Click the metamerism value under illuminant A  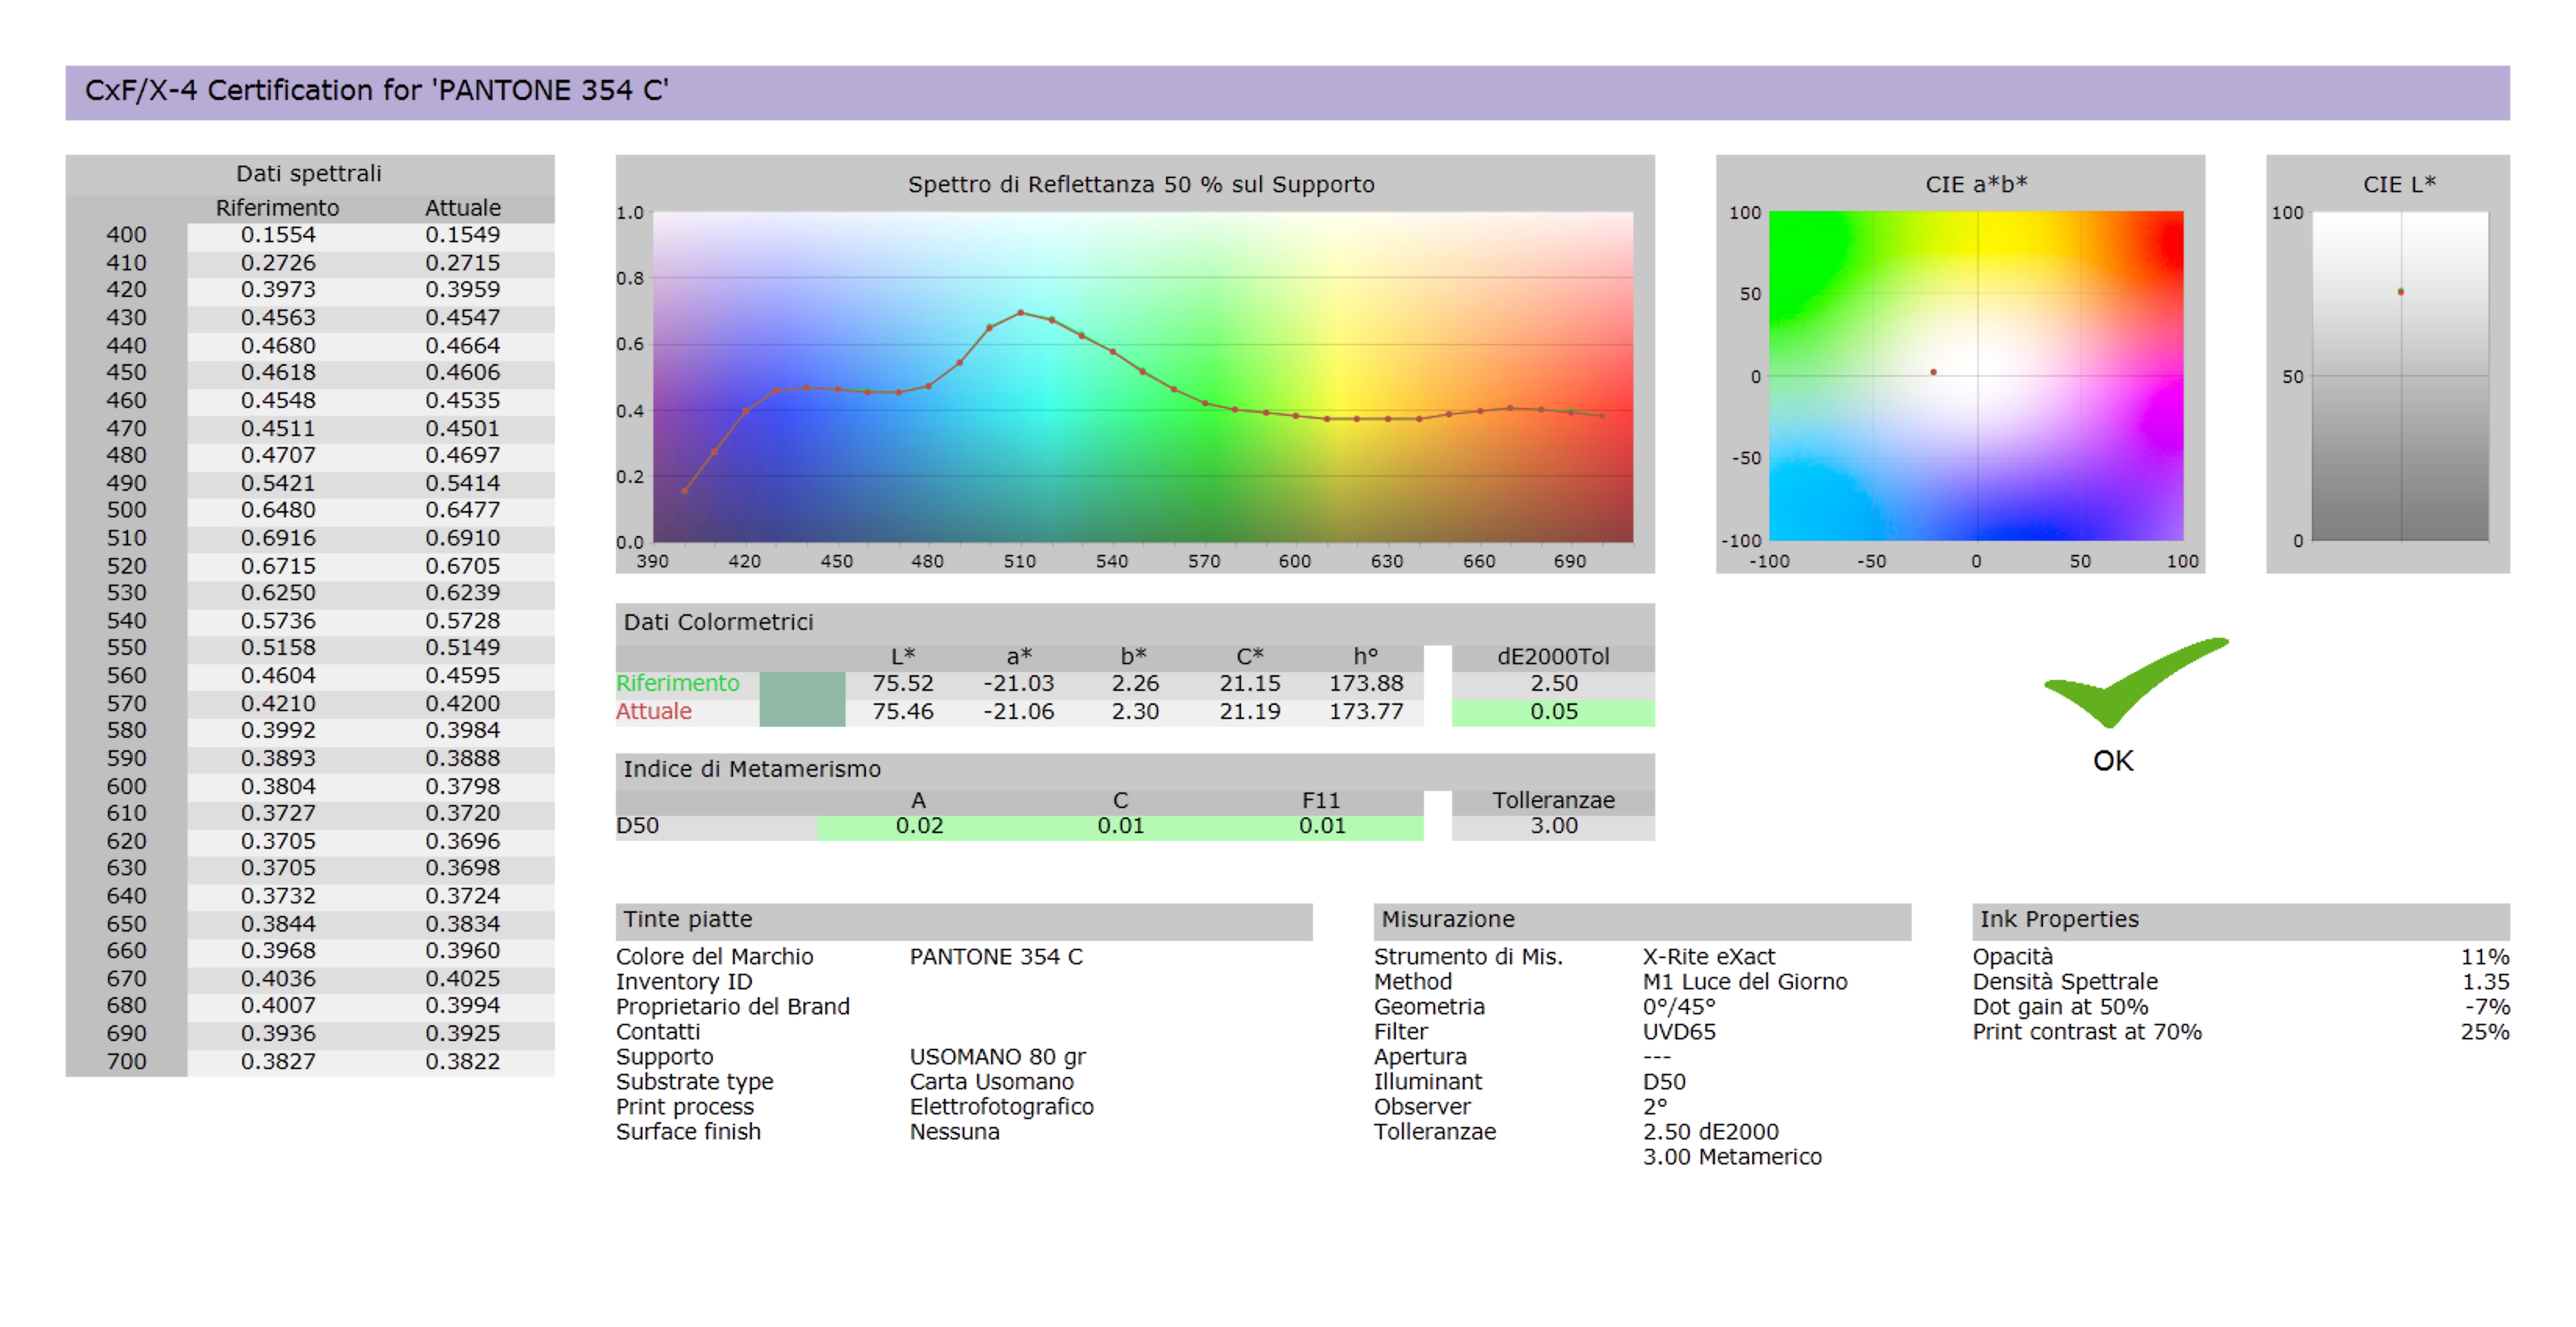click(x=918, y=826)
